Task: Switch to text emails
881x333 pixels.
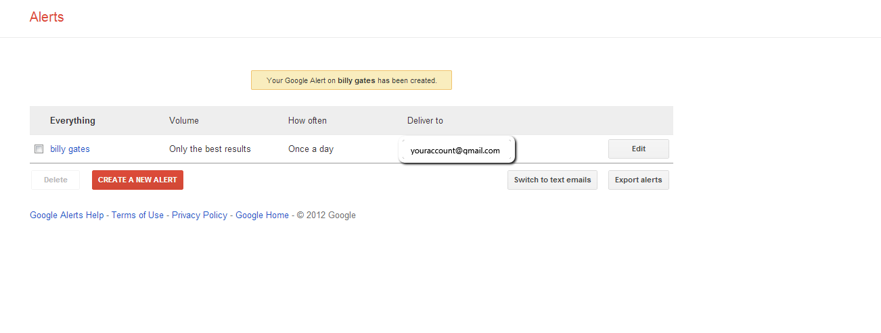Action: click(x=552, y=180)
